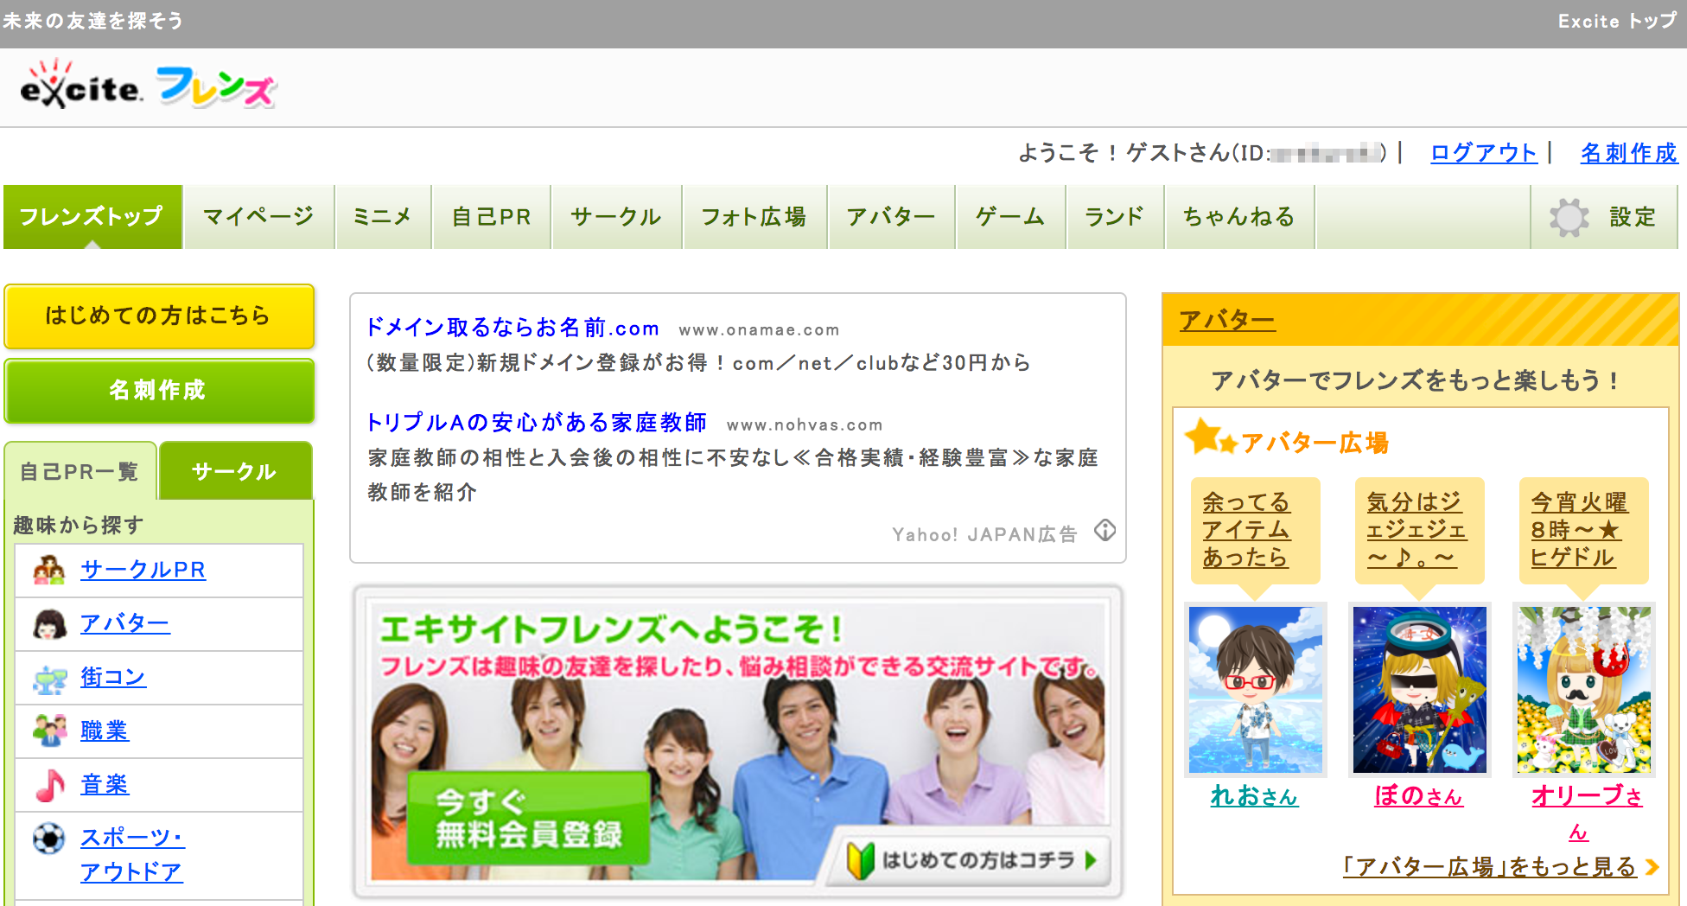Select the 自己PR一覧 tab

pyautogui.click(x=80, y=471)
